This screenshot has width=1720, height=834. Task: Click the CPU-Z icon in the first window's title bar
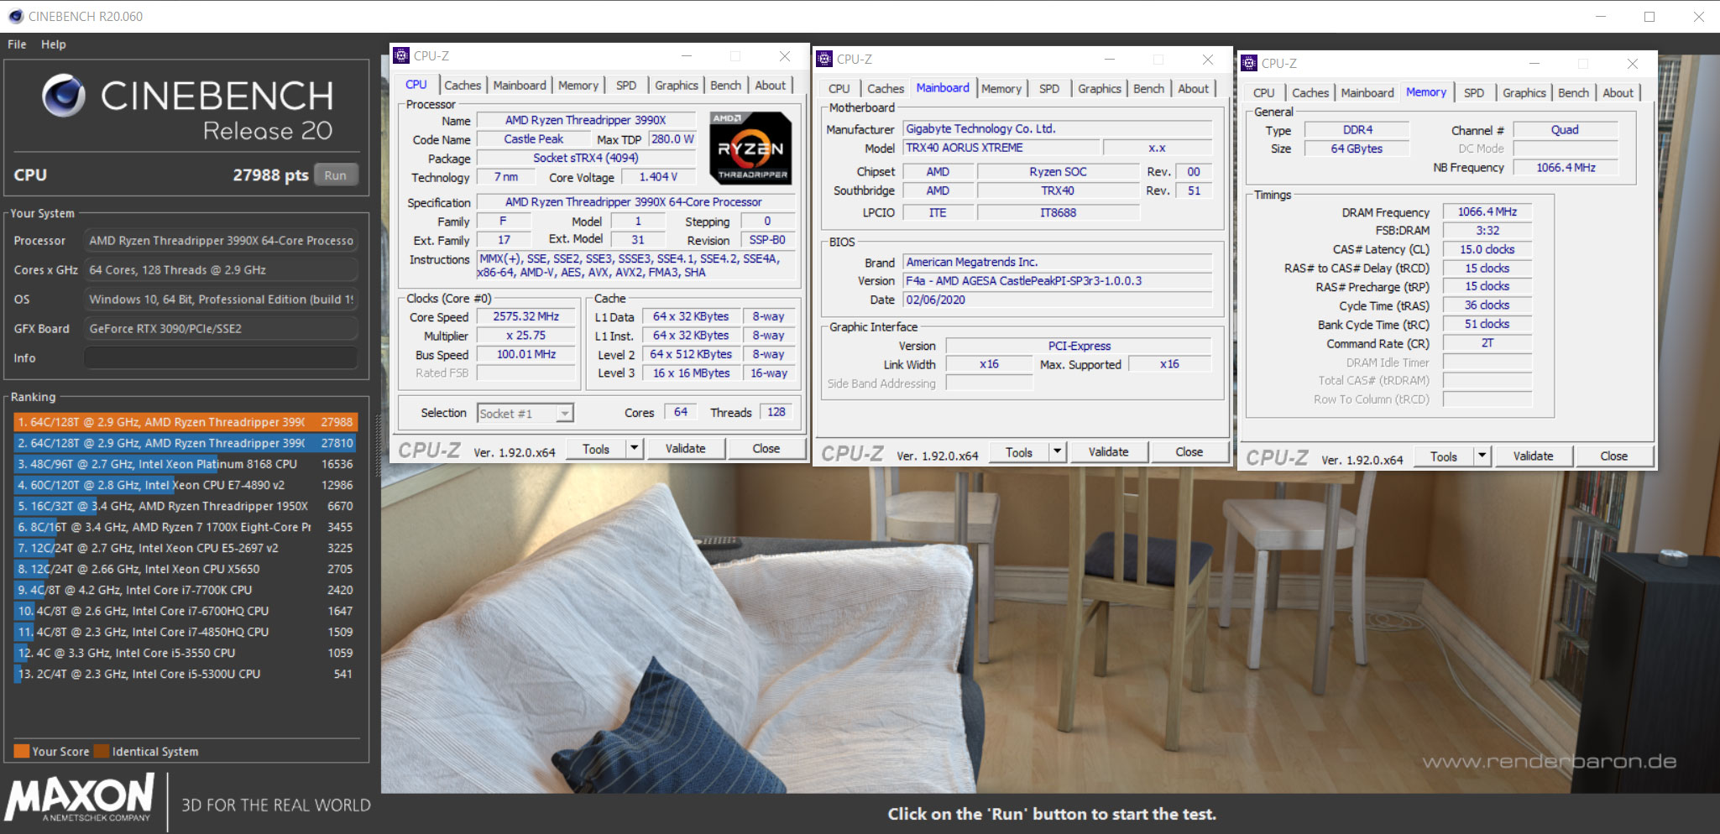tap(402, 55)
